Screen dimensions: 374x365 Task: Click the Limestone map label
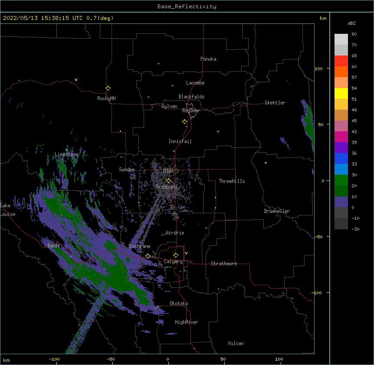click(66, 154)
